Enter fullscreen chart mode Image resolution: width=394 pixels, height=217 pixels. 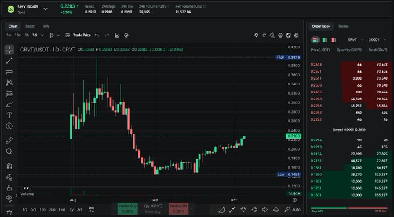(x=289, y=35)
